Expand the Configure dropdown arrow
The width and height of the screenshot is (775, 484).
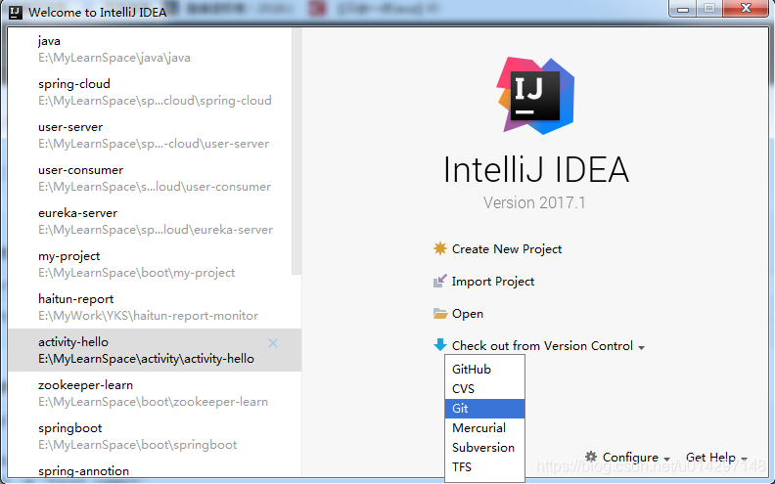point(666,459)
